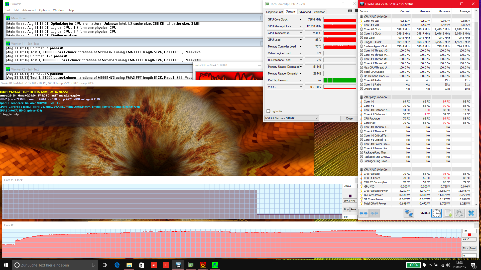The width and height of the screenshot is (481, 270).
Task: Click the dark purple swatch in clock graph
Action: click(x=350, y=196)
